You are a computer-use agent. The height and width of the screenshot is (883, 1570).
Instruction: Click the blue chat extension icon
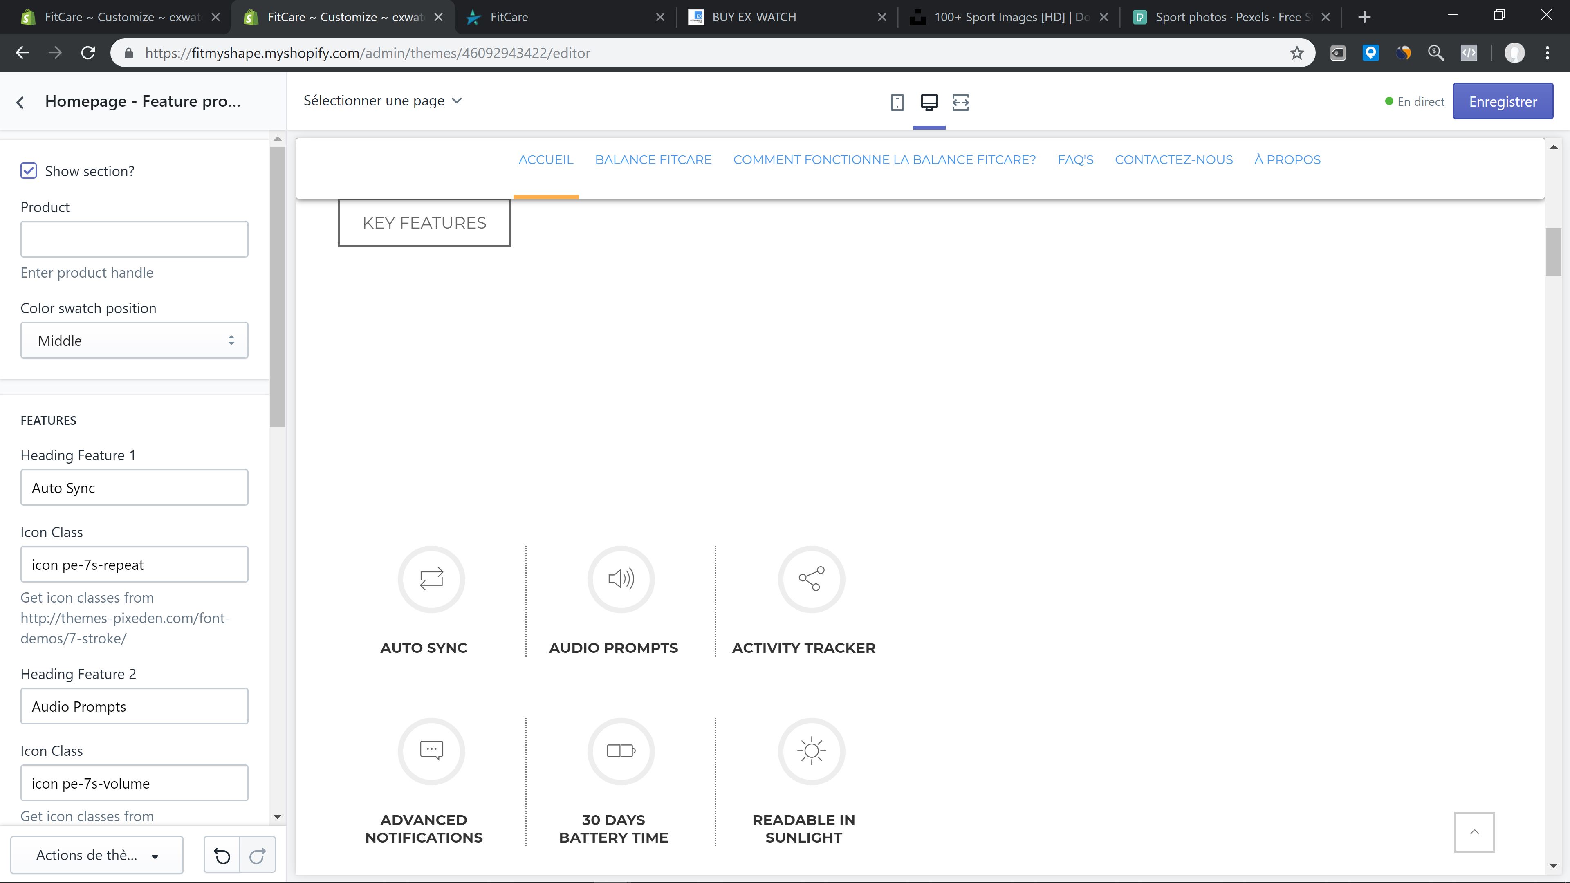tap(1371, 53)
